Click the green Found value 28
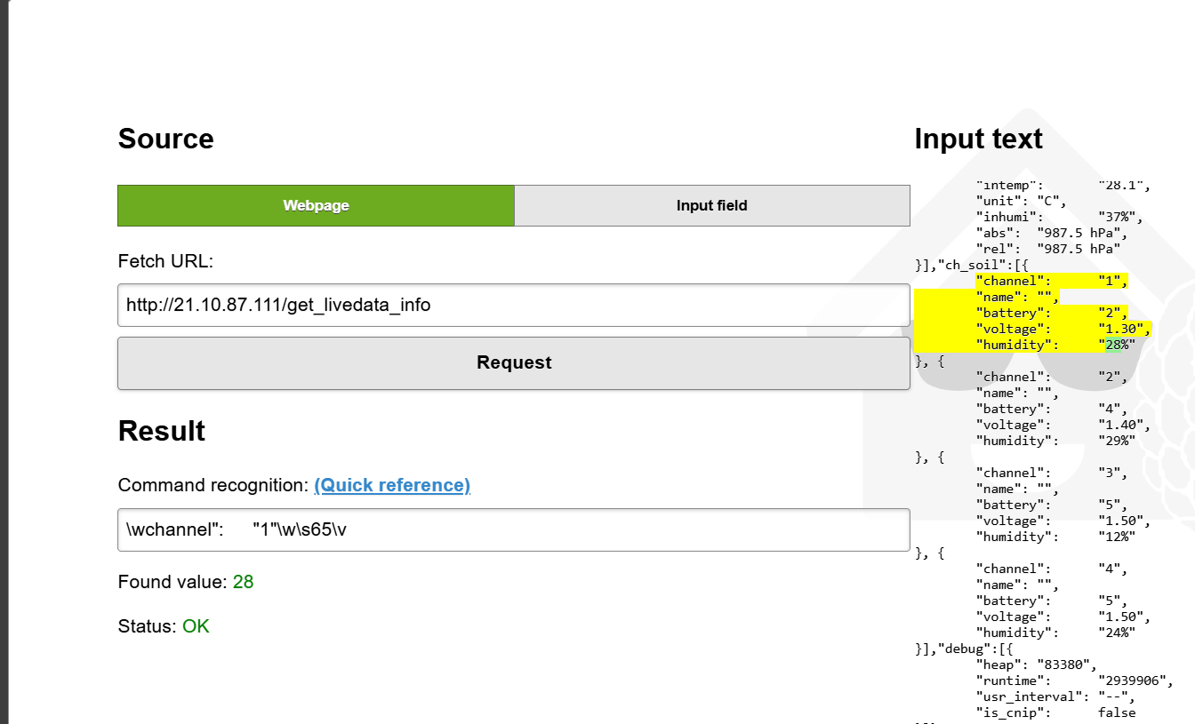 click(243, 582)
